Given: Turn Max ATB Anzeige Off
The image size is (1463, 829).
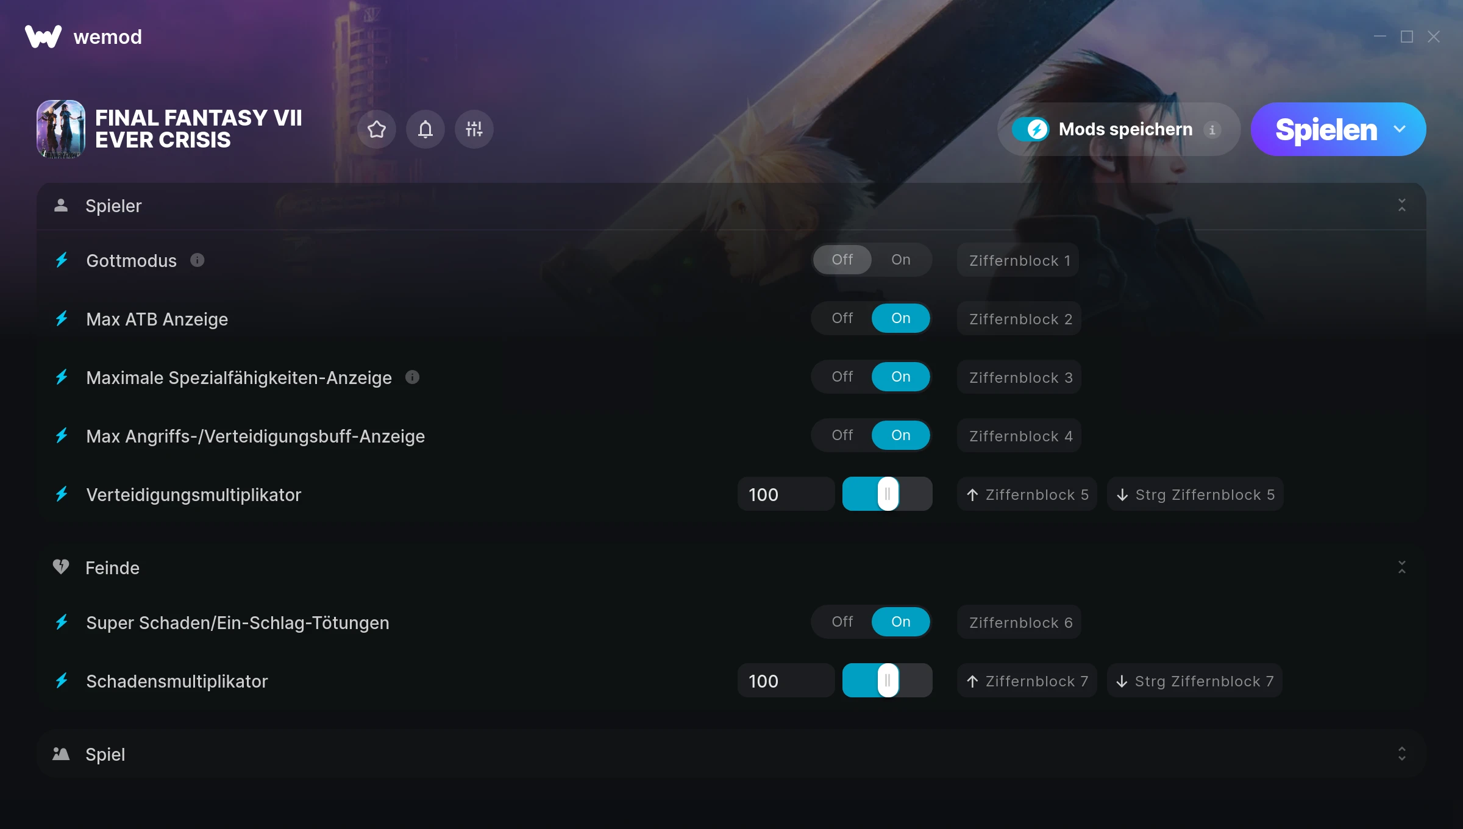Looking at the screenshot, I should (842, 318).
